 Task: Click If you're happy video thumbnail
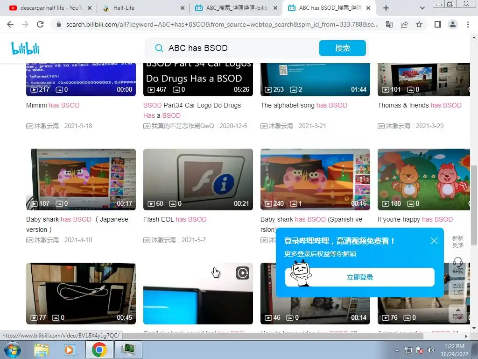[x=424, y=179]
